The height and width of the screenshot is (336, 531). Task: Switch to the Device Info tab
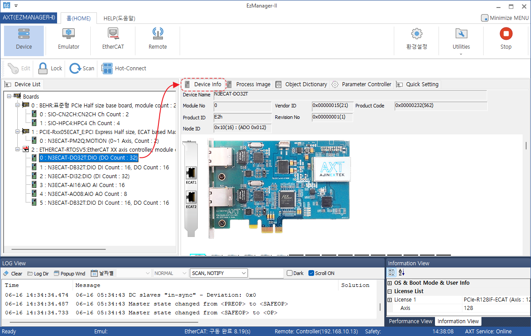coord(203,84)
